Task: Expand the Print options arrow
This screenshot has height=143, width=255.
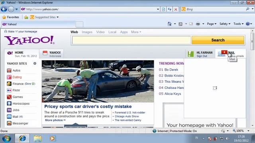Action: pos(203,24)
